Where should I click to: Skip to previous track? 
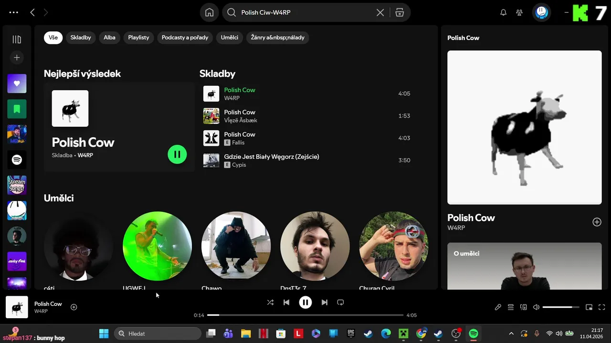pos(286,303)
